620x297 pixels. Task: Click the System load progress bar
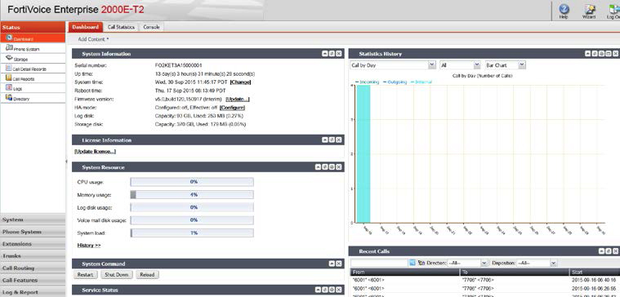(x=192, y=233)
